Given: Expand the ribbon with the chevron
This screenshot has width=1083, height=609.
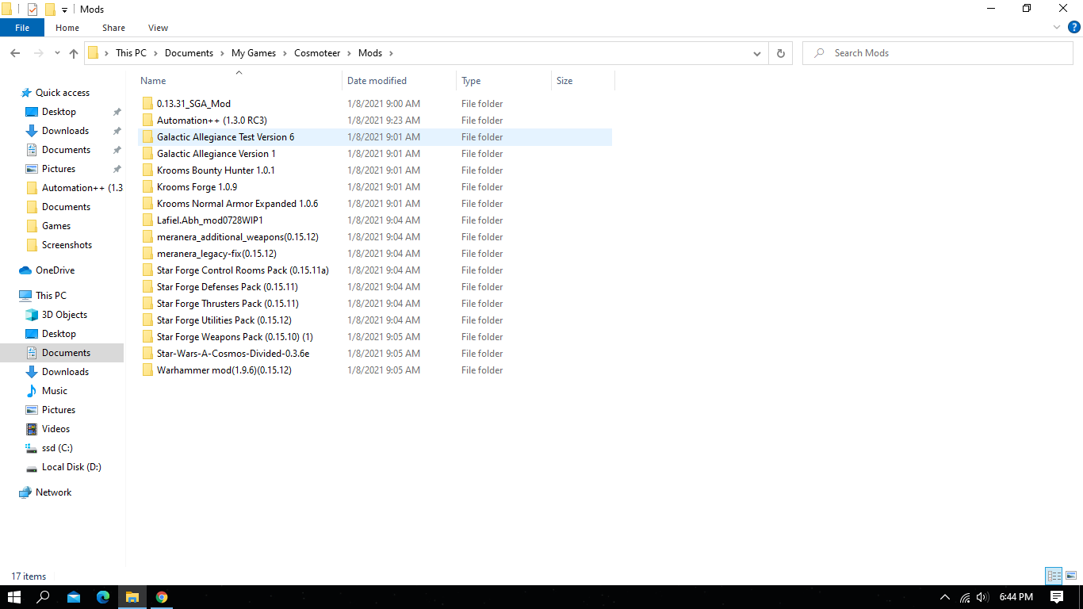Looking at the screenshot, I should pyautogui.click(x=1057, y=27).
